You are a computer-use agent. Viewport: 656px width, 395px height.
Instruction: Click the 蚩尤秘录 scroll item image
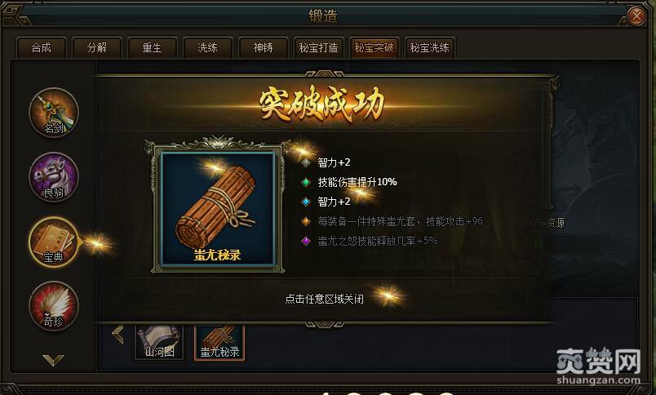(x=218, y=208)
